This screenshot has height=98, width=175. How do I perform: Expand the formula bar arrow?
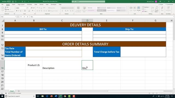(x=174, y=17)
